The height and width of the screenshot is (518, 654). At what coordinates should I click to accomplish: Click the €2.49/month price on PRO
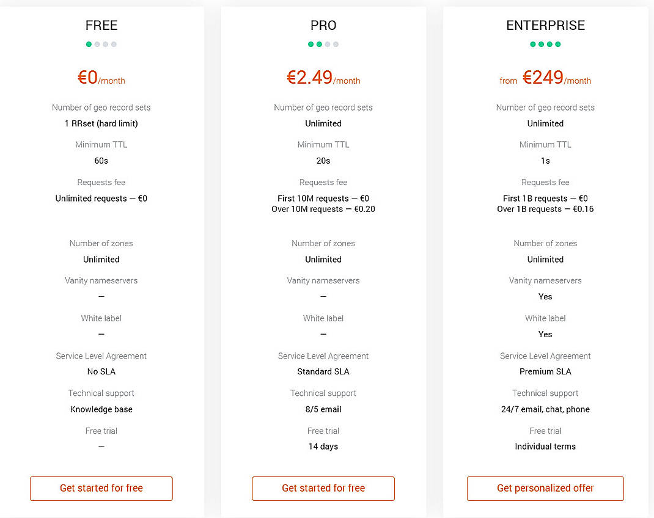coord(323,78)
